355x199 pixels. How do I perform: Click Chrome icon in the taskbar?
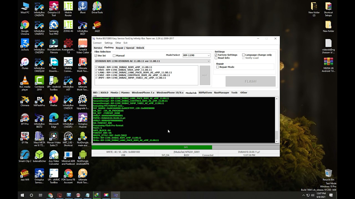[50, 195]
